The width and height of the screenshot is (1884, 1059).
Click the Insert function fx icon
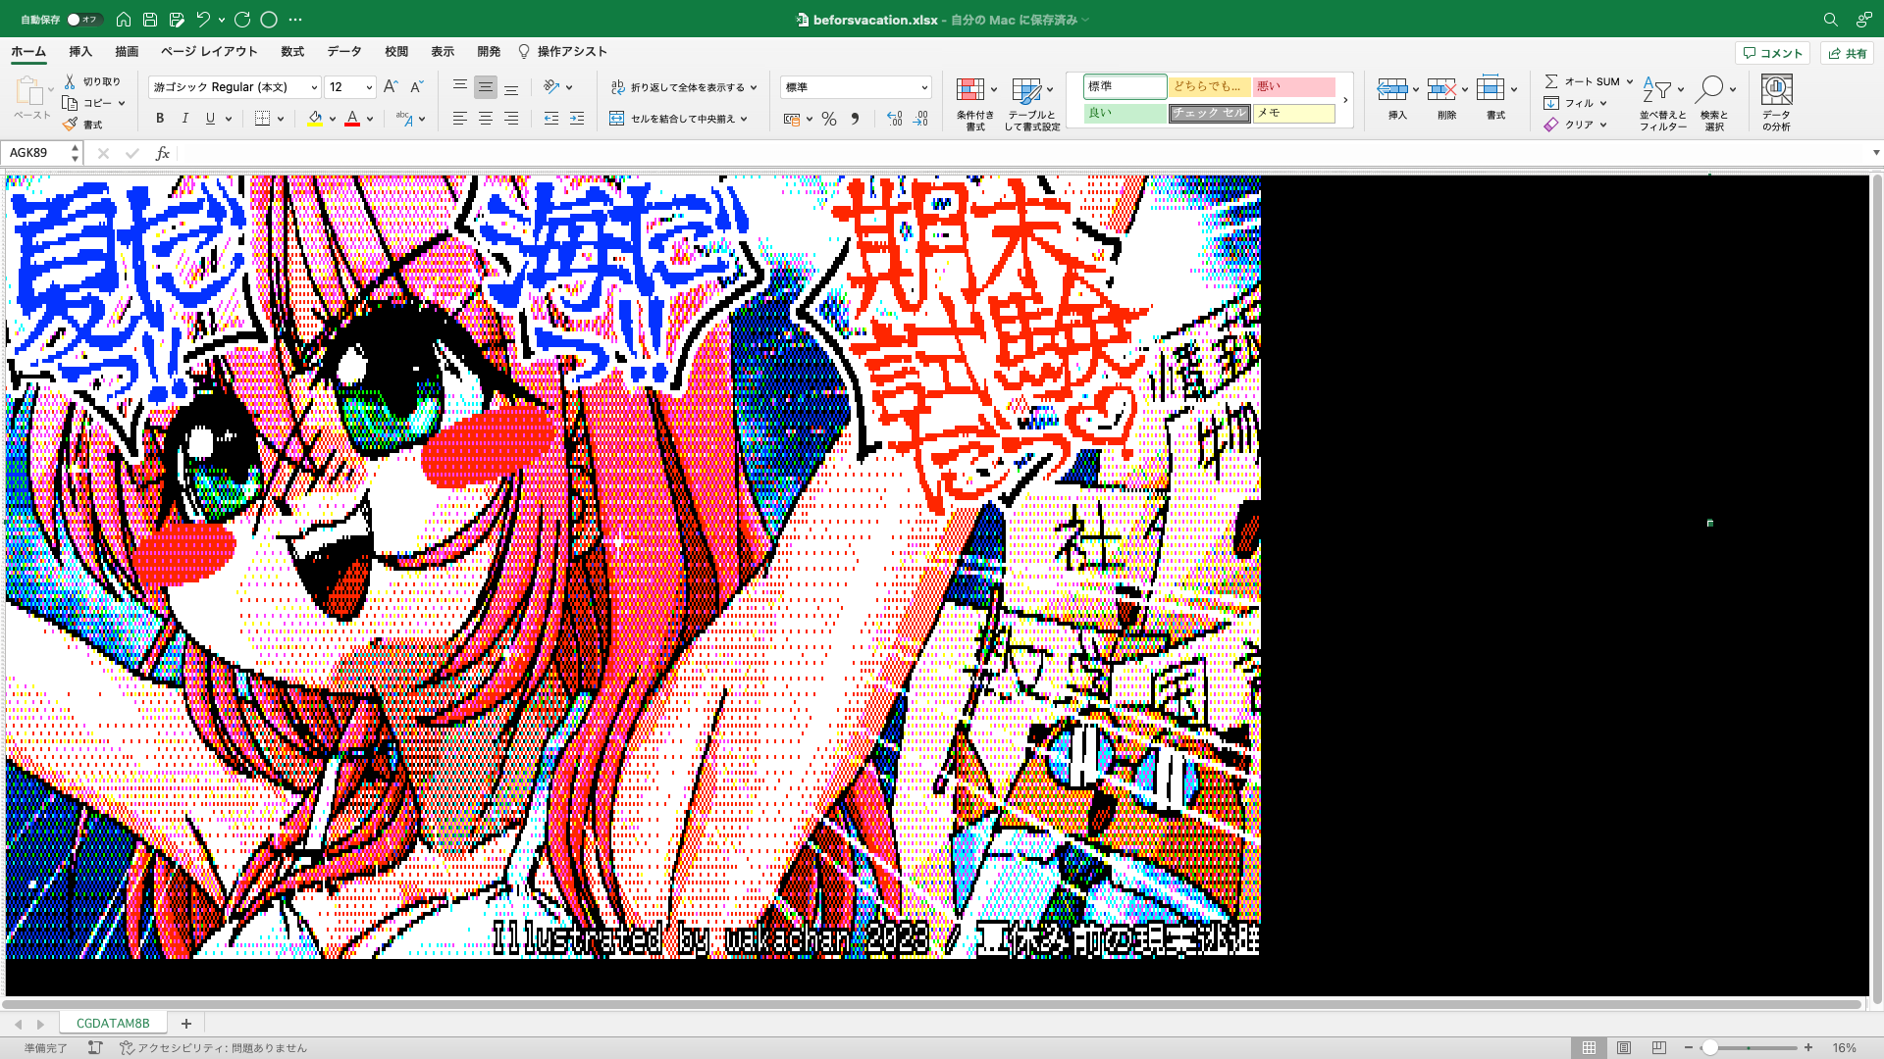pyautogui.click(x=163, y=153)
